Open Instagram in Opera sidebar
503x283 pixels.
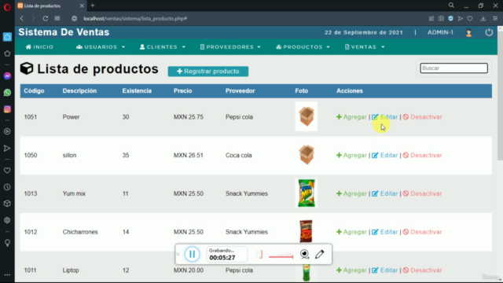(x=7, y=109)
